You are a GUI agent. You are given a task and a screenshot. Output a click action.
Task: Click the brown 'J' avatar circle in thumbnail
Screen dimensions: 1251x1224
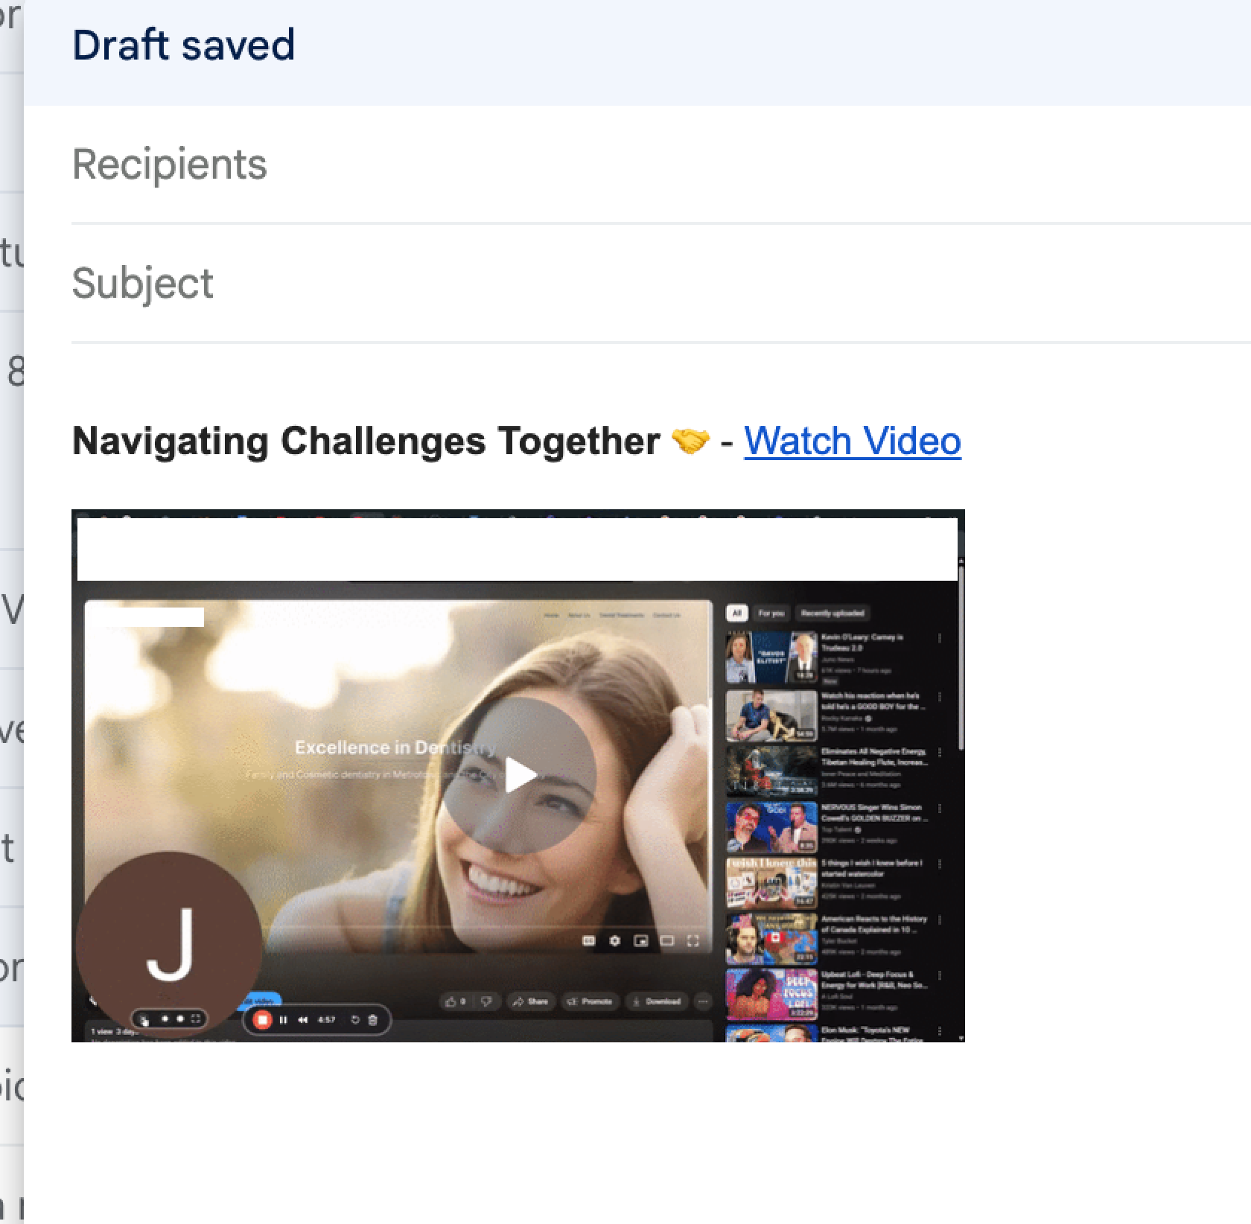click(x=169, y=944)
